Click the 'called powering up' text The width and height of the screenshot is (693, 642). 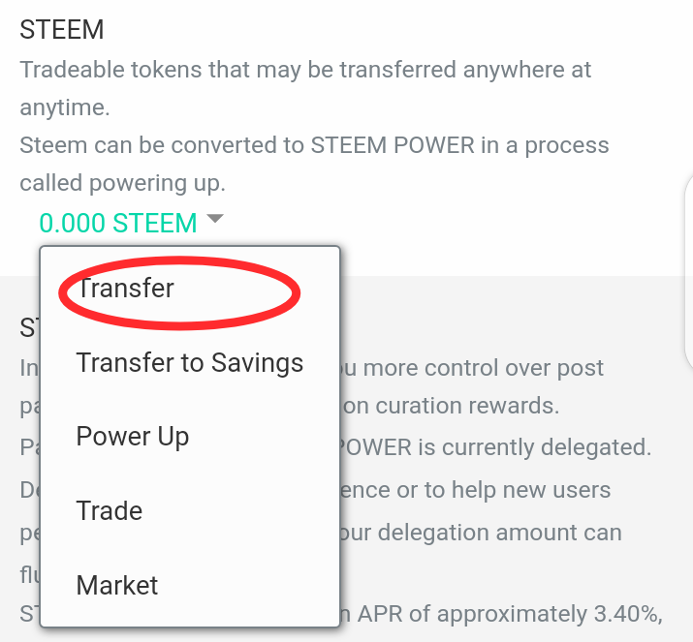coord(122,183)
